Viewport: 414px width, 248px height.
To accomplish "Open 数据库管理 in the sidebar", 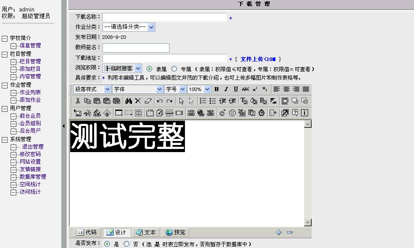I will coord(33,177).
